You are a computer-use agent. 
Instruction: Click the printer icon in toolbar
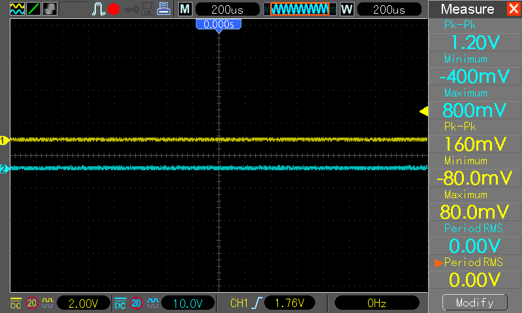(164, 9)
